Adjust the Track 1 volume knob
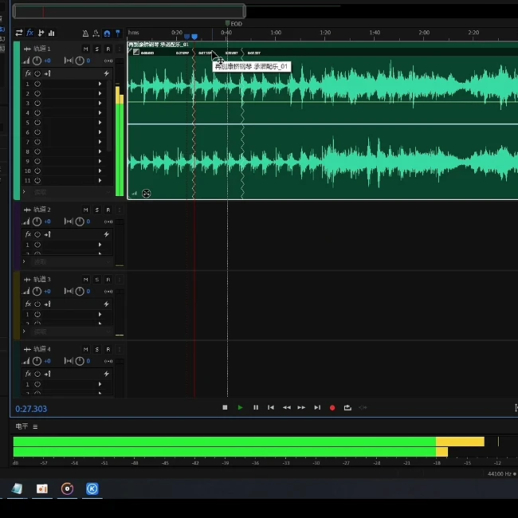Viewport: 518px width, 518px height. pos(37,61)
